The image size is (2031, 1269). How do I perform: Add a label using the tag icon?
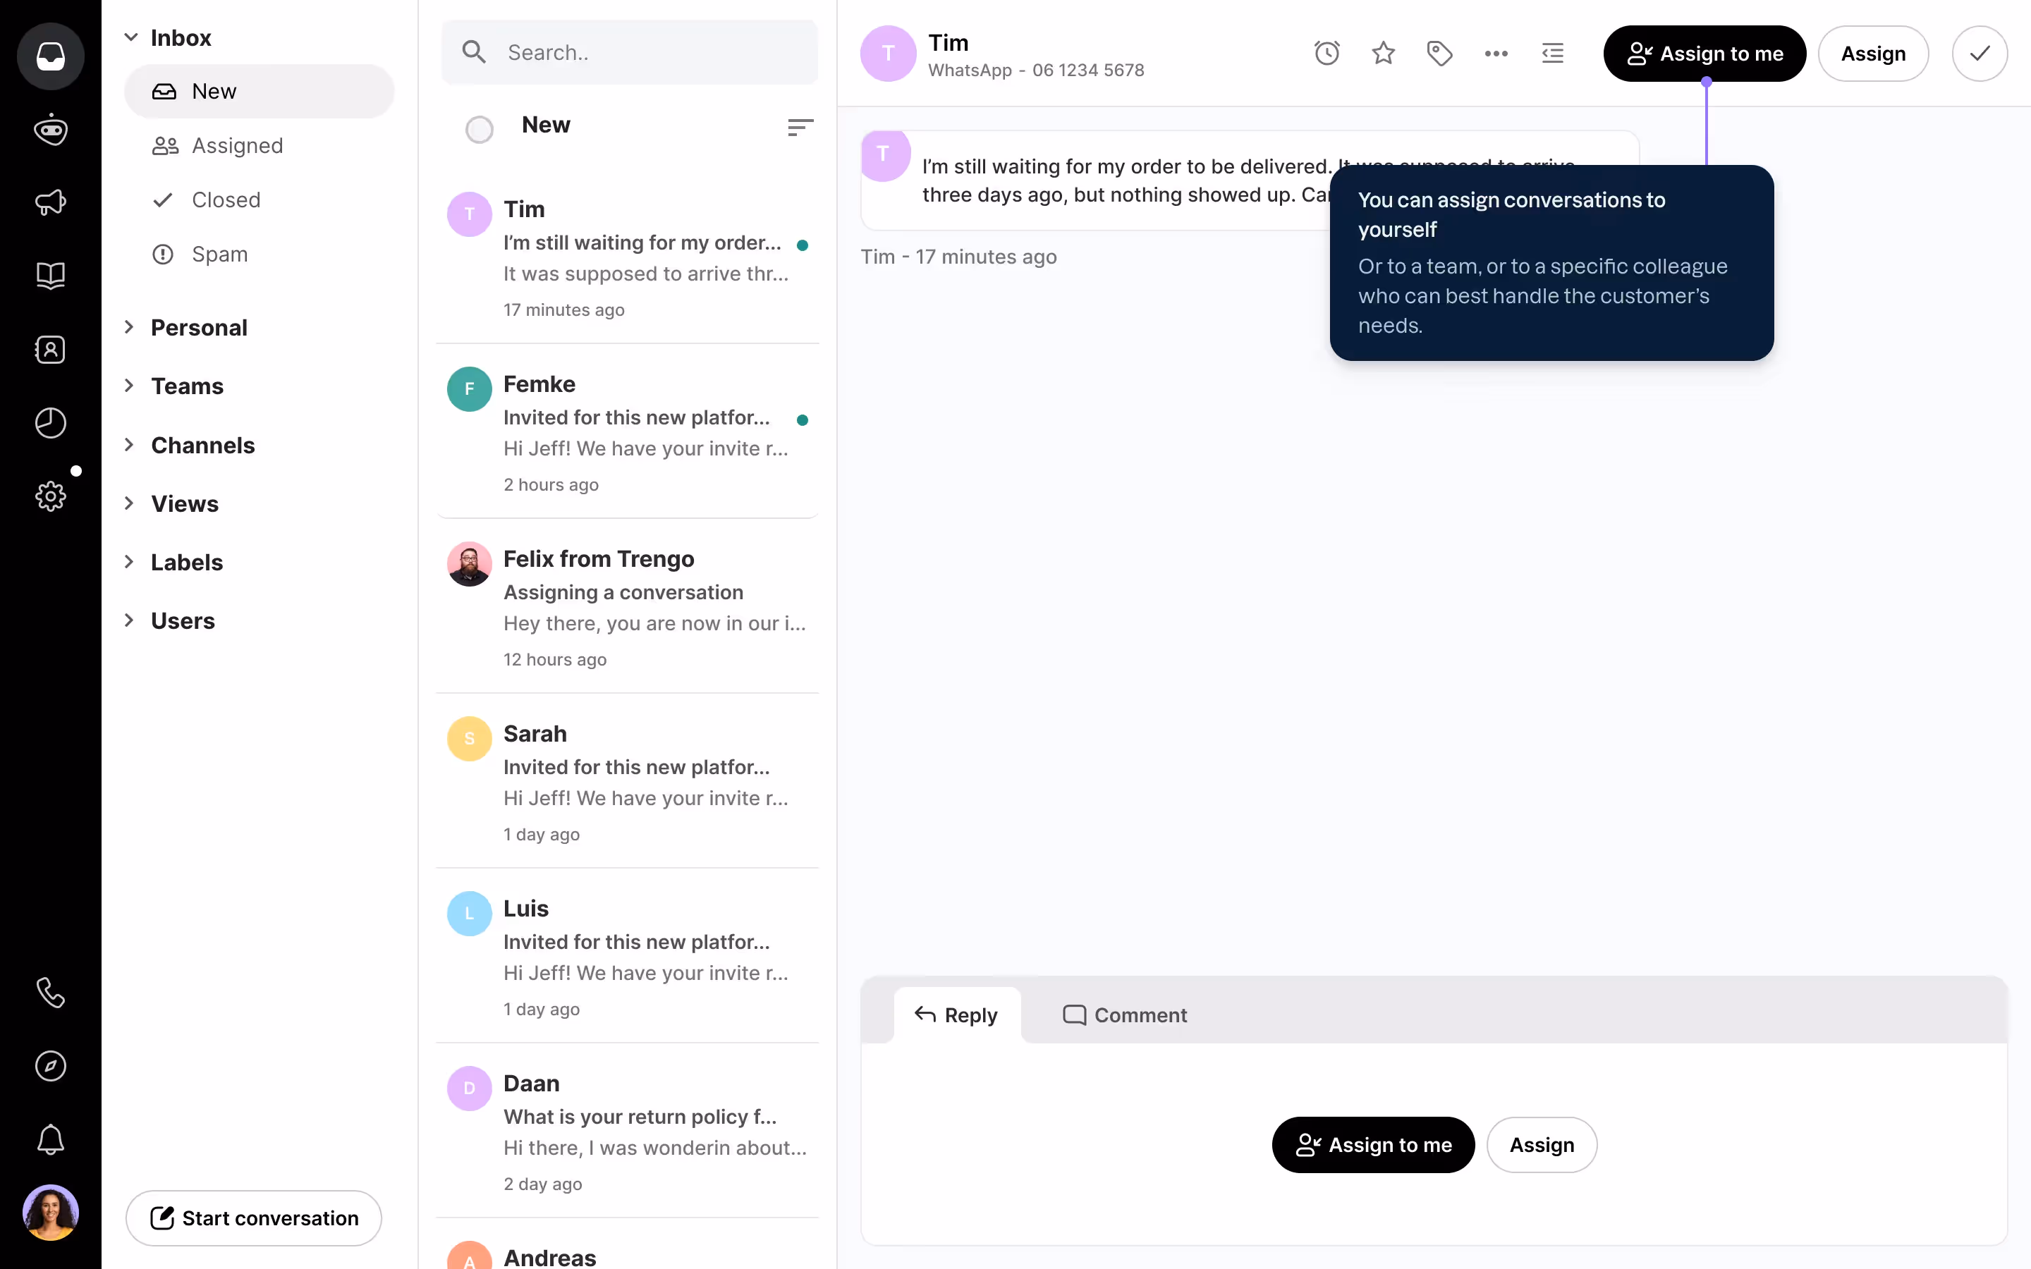pos(1440,54)
